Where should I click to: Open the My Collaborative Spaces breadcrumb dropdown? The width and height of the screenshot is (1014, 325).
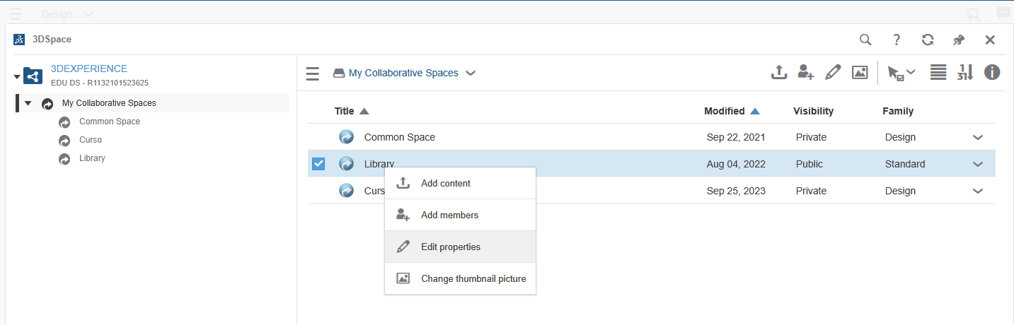(x=471, y=73)
